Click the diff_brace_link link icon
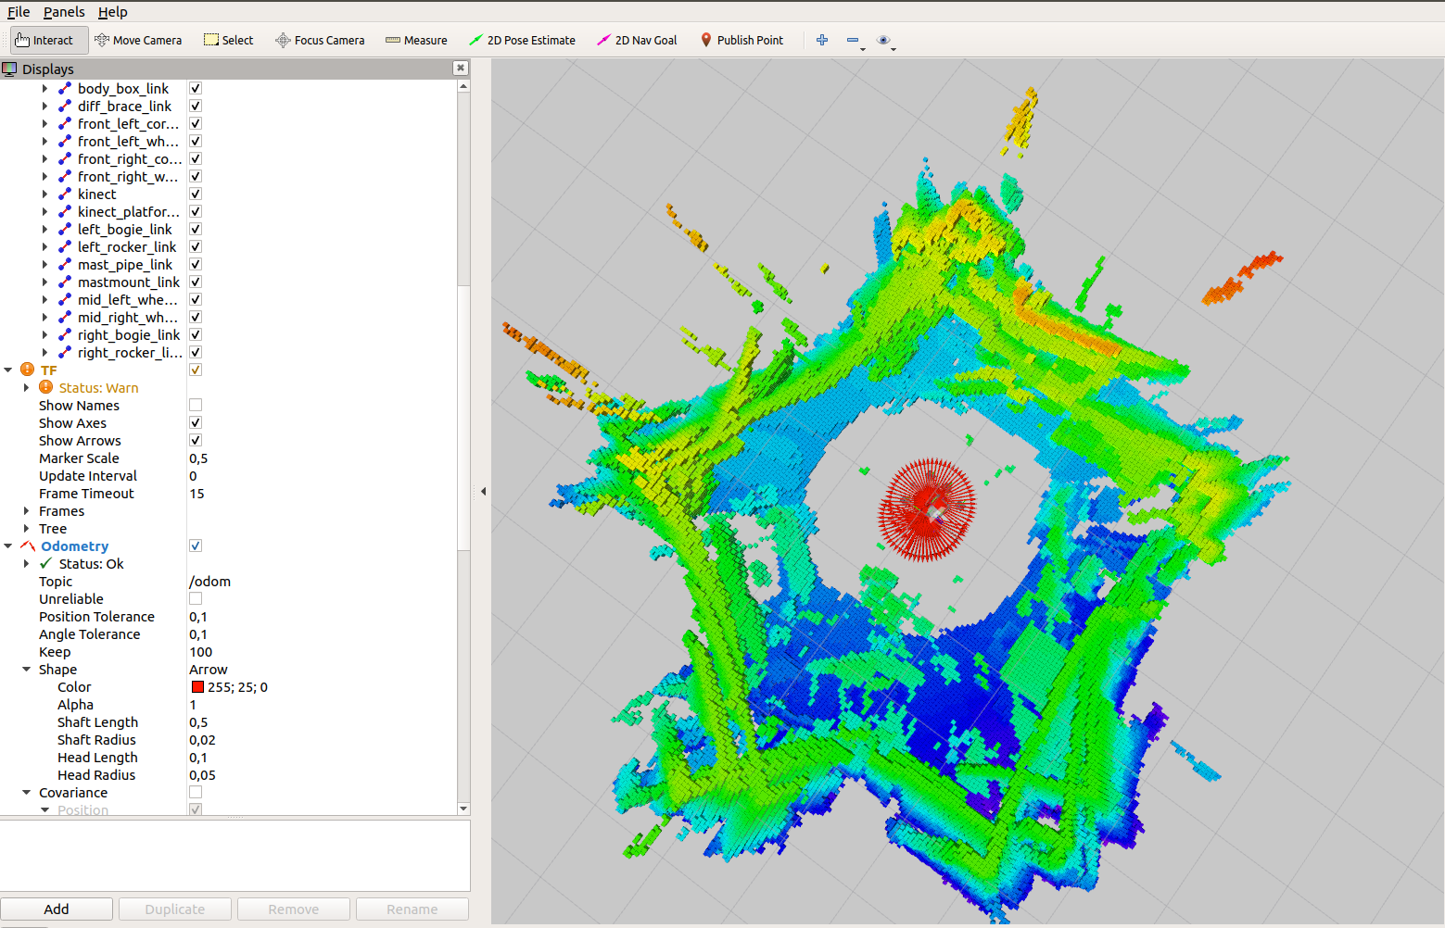 coord(65,106)
